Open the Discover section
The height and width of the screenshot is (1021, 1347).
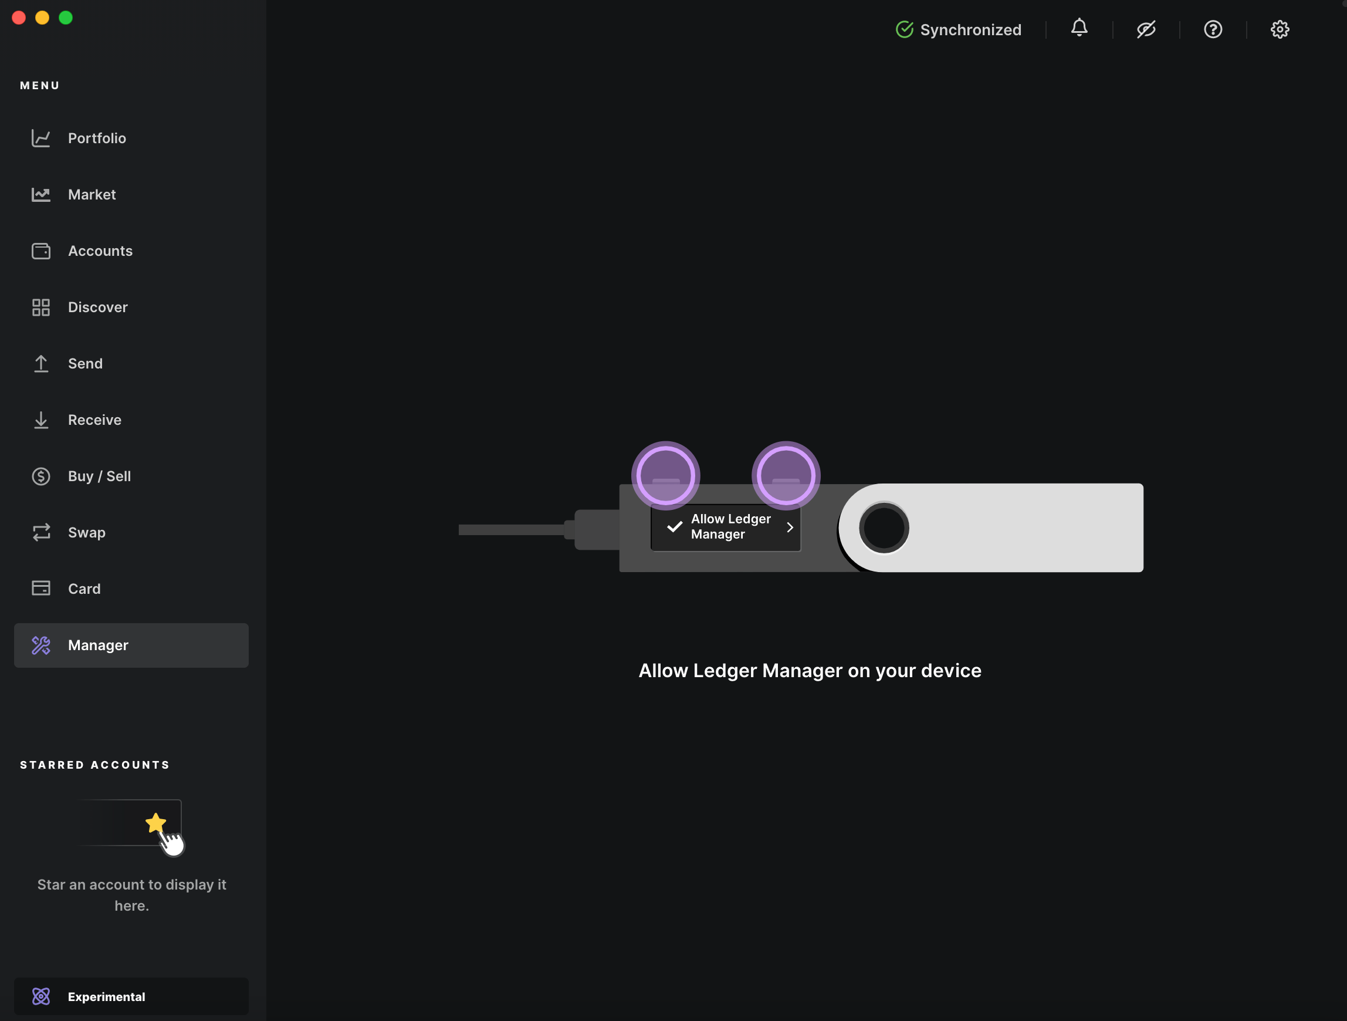[97, 307]
